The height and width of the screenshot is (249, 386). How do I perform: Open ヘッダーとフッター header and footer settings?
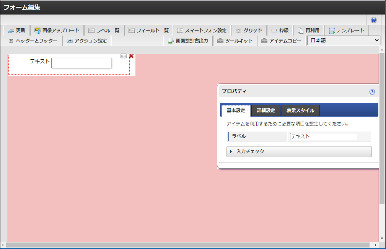click(x=33, y=41)
